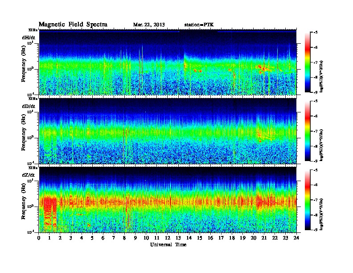353x273 pixels.
Task: Click the -7 value on the dH/dt color bar
Action: click(x=316, y=62)
